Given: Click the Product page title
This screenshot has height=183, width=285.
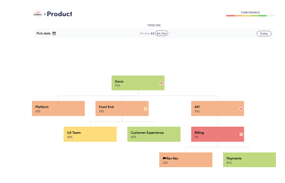Looking at the screenshot, I should pos(60,14).
